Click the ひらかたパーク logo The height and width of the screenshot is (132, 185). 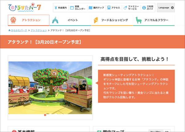coord(25,7)
